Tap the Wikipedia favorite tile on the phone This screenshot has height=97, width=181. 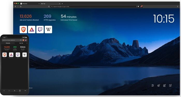coord(25,54)
